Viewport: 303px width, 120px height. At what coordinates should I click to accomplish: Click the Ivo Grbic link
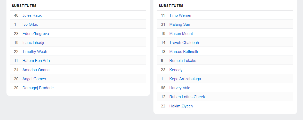point(30,24)
